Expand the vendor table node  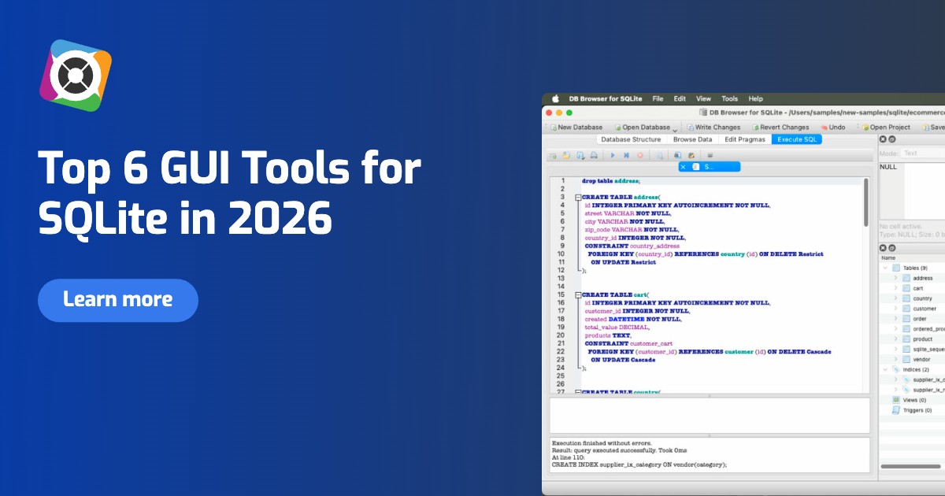click(x=896, y=359)
